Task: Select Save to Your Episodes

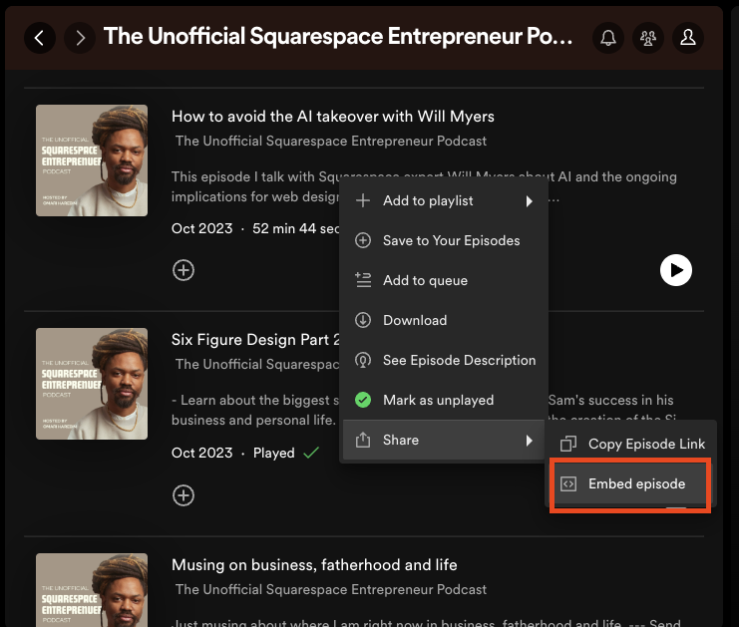Action: pyautogui.click(x=444, y=240)
